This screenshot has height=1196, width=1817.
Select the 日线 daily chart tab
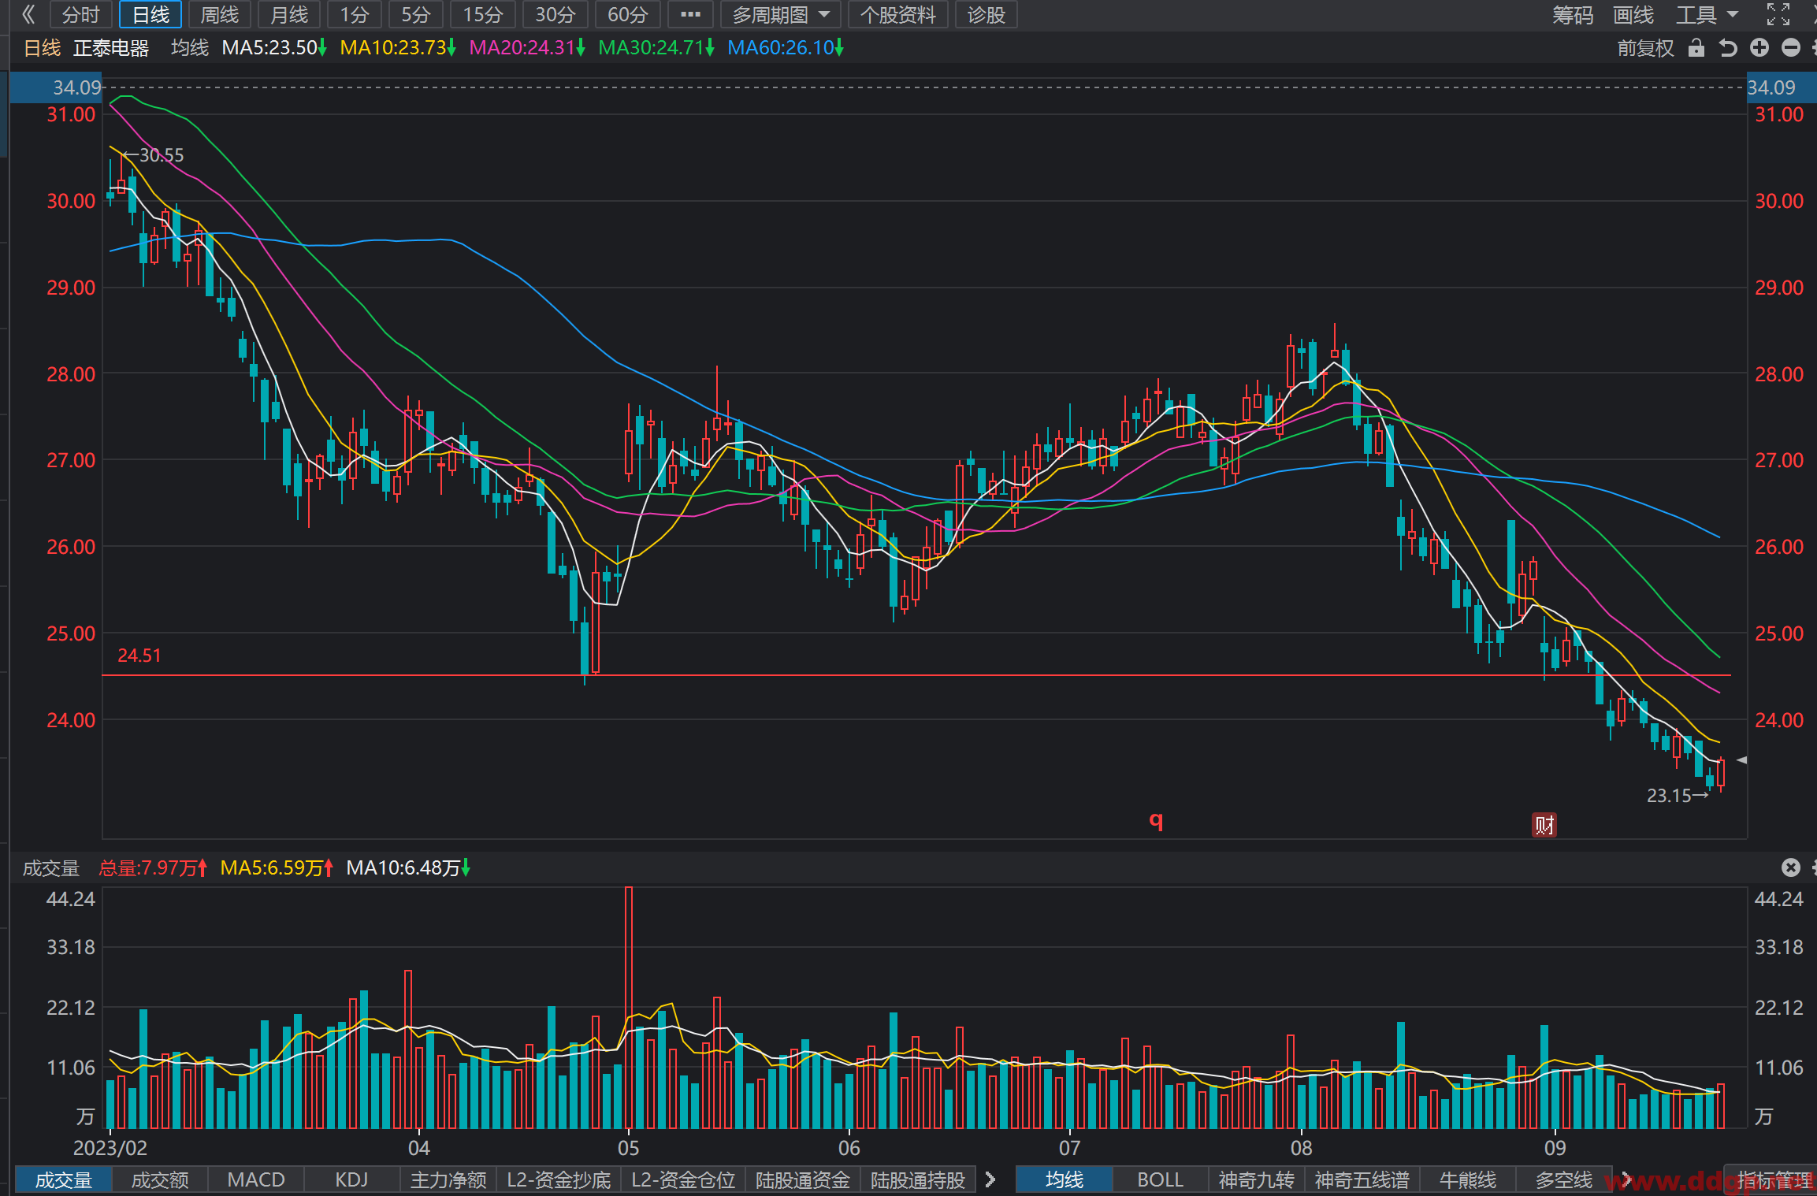[x=150, y=14]
